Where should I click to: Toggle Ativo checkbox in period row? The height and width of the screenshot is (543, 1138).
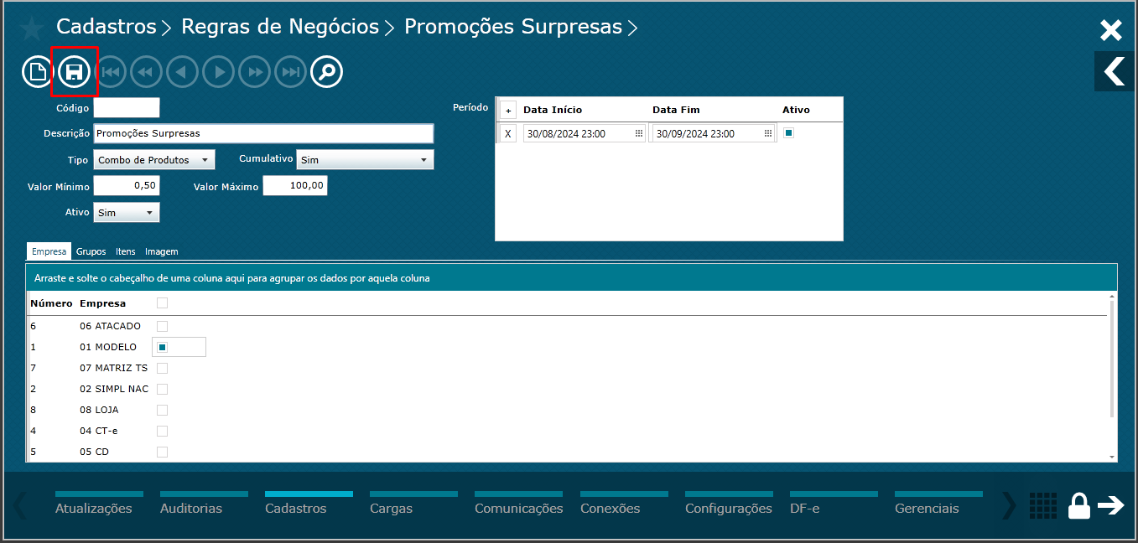pyautogui.click(x=788, y=132)
